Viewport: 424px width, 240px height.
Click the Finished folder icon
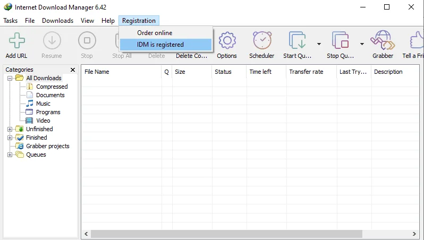tap(20, 138)
